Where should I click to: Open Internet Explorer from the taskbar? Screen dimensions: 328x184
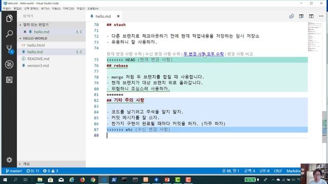(x=72, y=179)
